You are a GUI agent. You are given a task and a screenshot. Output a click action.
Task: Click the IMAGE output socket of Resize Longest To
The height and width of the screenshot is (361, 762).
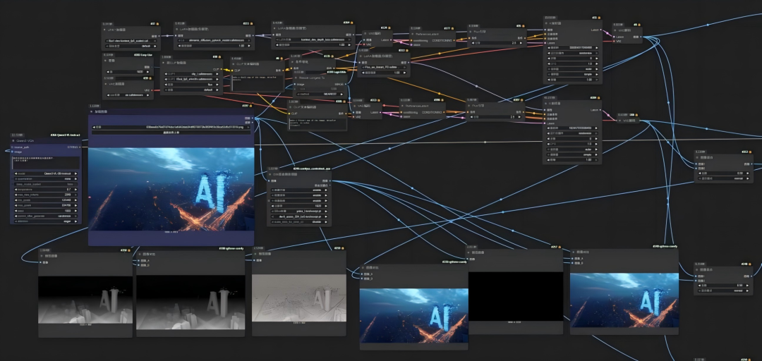coord(346,84)
